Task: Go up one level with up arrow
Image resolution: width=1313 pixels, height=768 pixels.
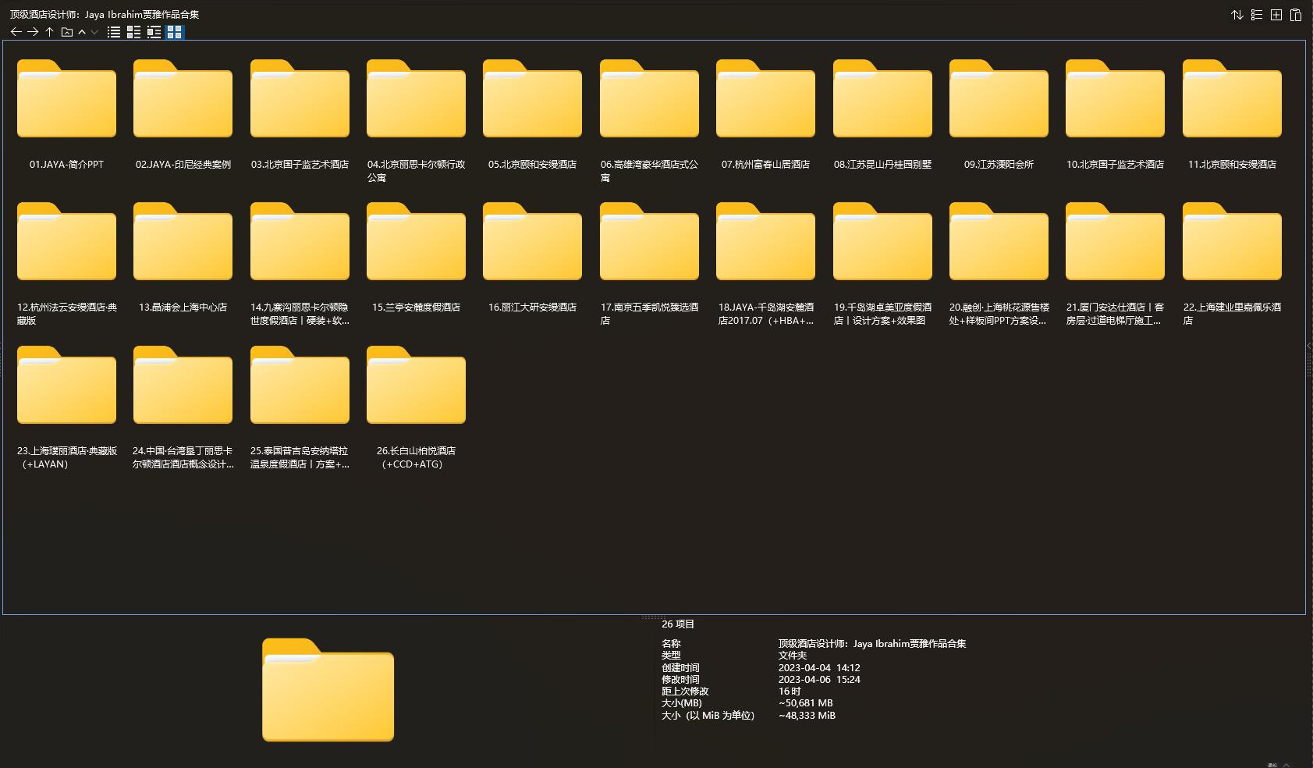Action: (49, 32)
